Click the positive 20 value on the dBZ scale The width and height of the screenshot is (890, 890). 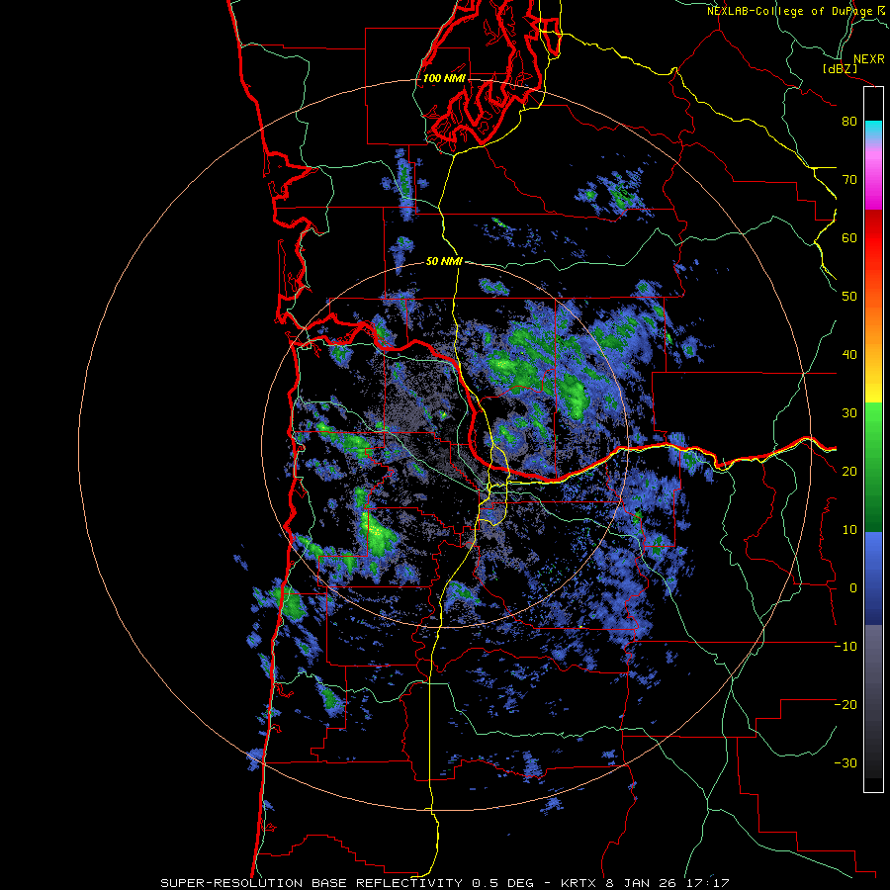pos(848,472)
